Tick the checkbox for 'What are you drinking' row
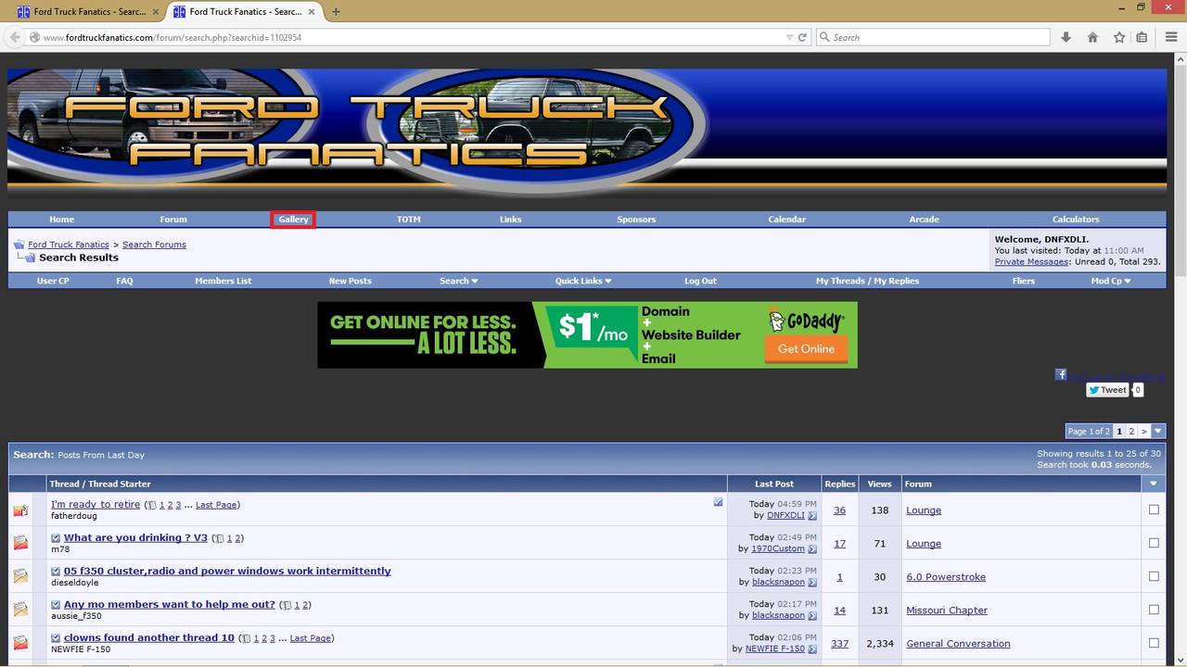The image size is (1187, 667). click(x=1154, y=543)
